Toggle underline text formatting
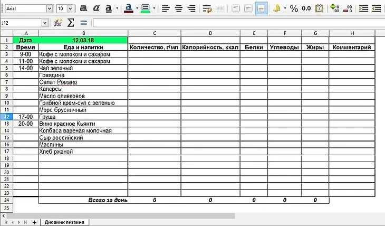This screenshot has height=226, width=385. pyautogui.click(x=109, y=8)
